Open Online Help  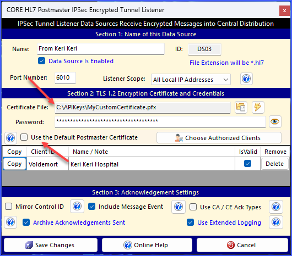click(147, 245)
